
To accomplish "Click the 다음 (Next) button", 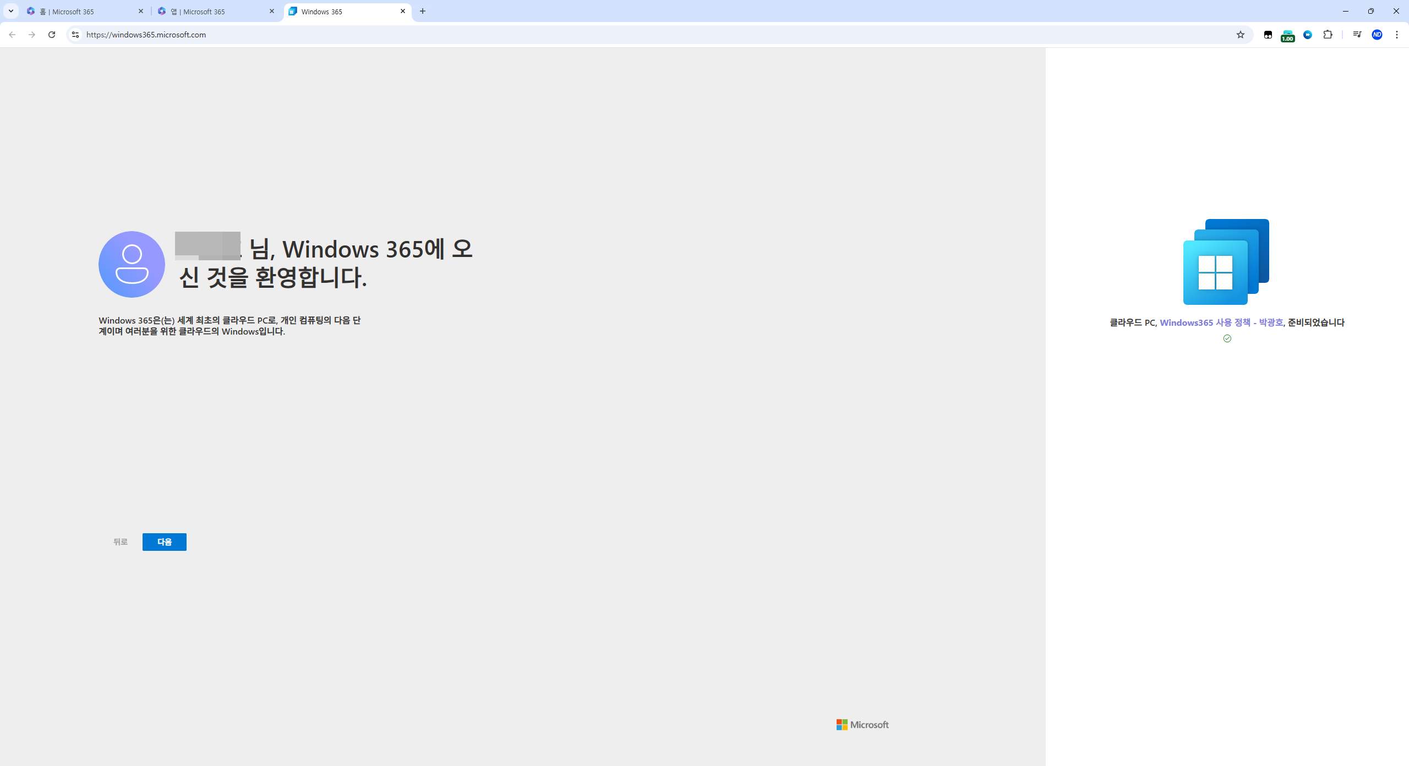I will [x=164, y=542].
